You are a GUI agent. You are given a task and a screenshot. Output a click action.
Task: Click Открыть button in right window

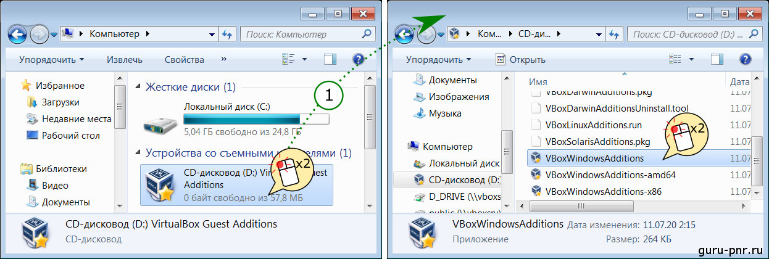point(520,60)
